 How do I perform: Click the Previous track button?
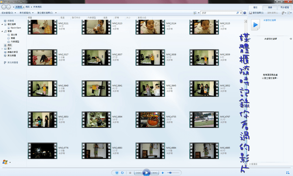click(x=138, y=173)
